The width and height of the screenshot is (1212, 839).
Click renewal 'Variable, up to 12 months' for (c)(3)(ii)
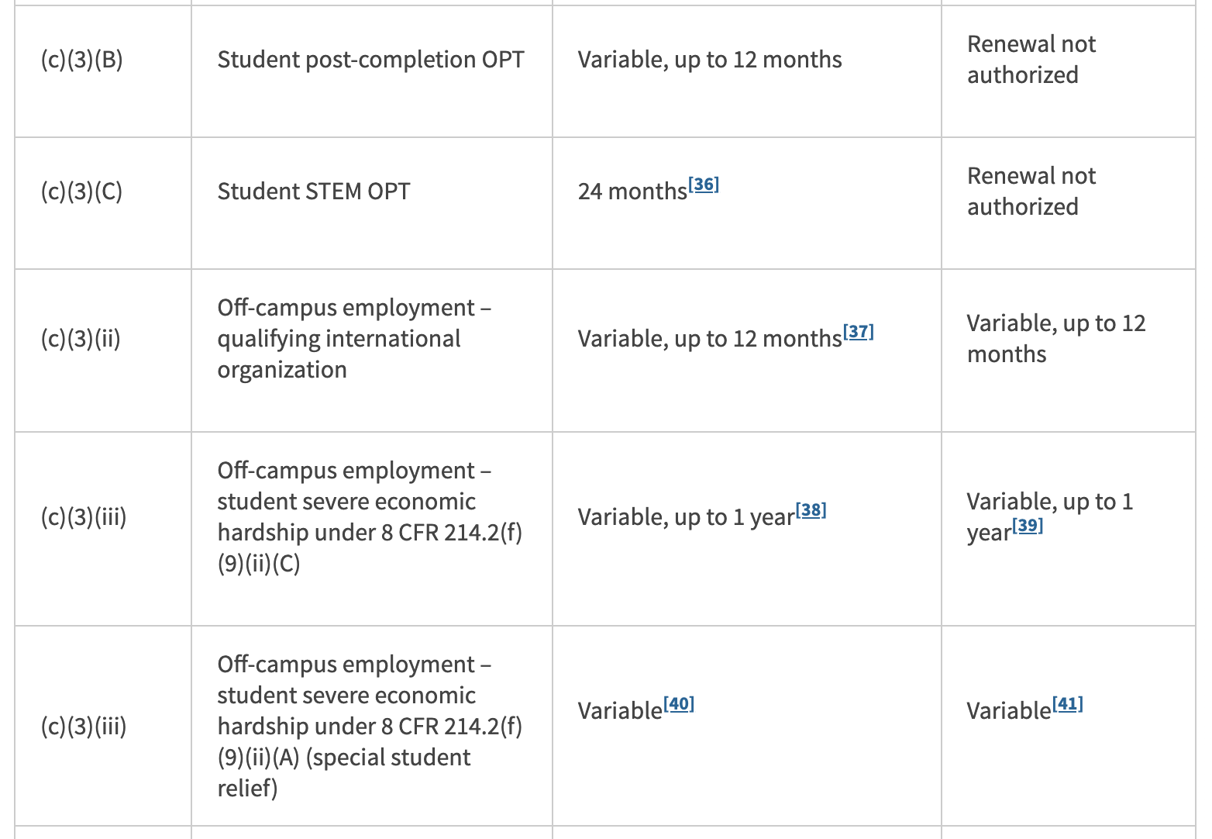(1055, 339)
